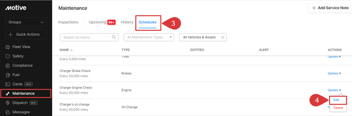Open All Maintenance Types dropdown

149,37
